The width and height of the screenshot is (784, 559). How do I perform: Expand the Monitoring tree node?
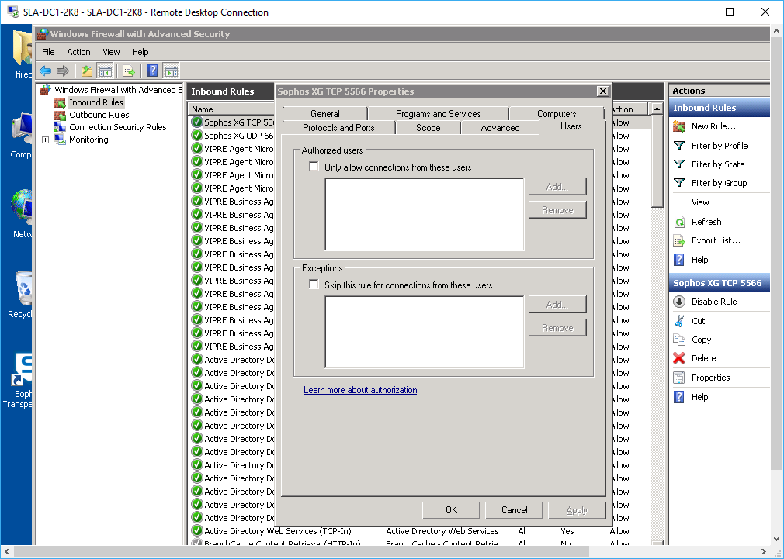(46, 140)
